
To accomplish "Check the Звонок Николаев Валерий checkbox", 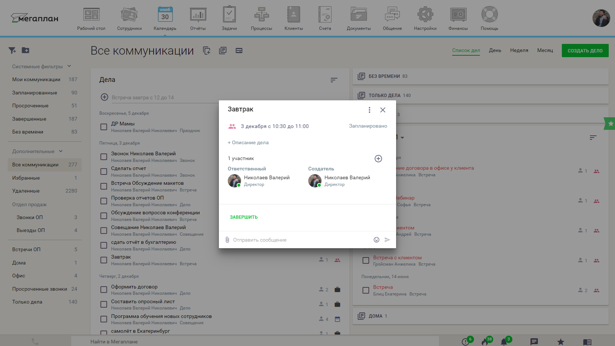I will click(x=104, y=157).
